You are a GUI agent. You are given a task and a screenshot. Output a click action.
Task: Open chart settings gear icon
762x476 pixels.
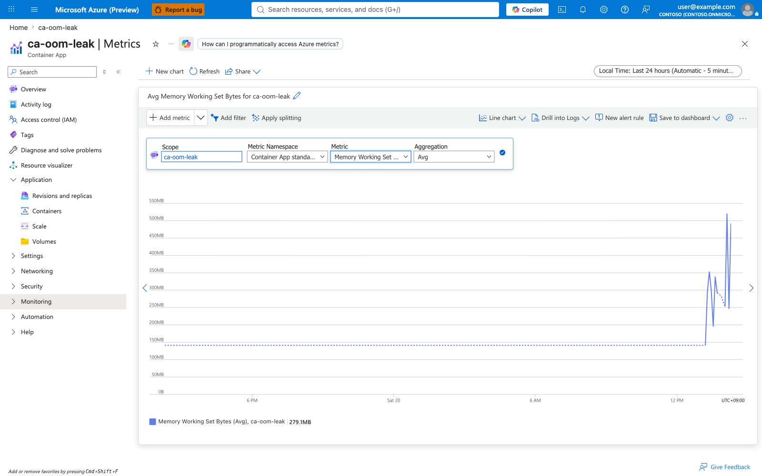730,118
